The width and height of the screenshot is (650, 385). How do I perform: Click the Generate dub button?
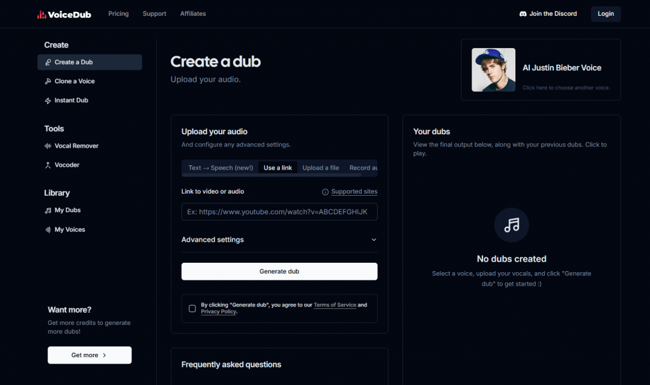(x=279, y=272)
